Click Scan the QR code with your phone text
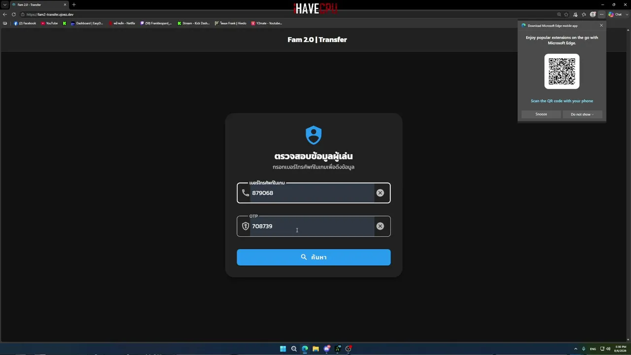Screen dimensions: 631x355 tap(562, 101)
